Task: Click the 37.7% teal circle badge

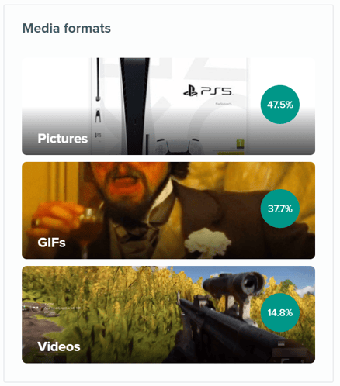Action: [280, 209]
